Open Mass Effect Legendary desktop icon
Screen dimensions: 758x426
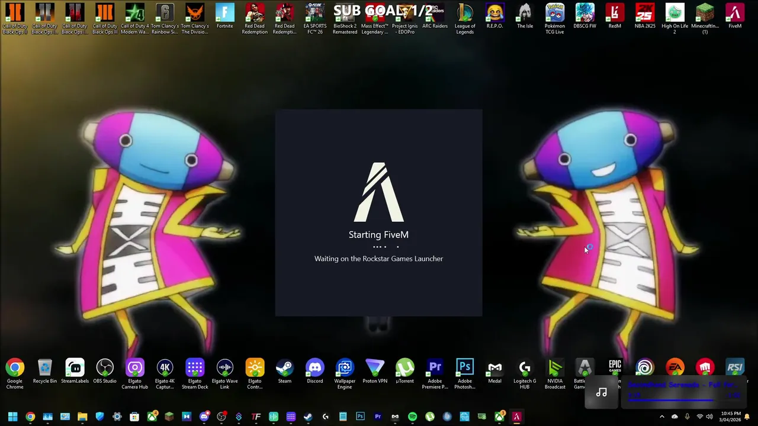[375, 18]
